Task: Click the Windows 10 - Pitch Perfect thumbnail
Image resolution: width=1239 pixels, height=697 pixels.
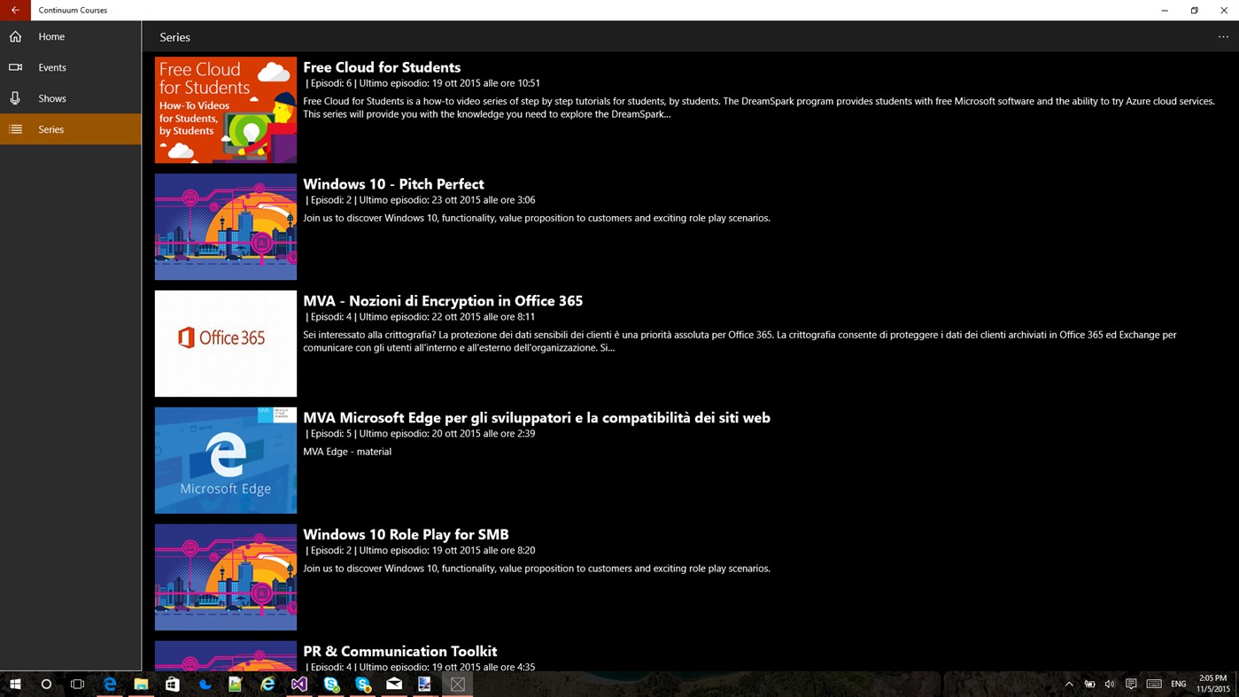Action: point(226,227)
